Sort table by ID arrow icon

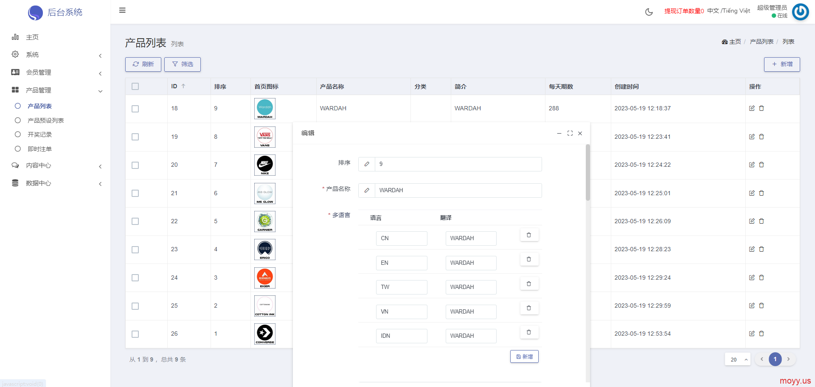(183, 86)
